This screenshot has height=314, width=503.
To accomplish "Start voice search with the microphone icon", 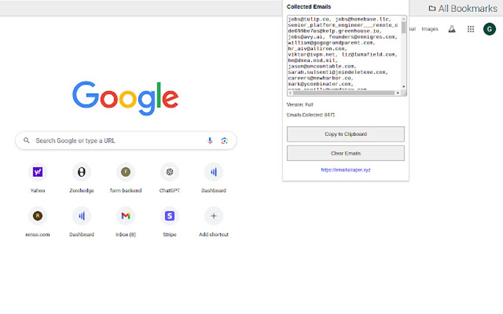I will click(210, 140).
